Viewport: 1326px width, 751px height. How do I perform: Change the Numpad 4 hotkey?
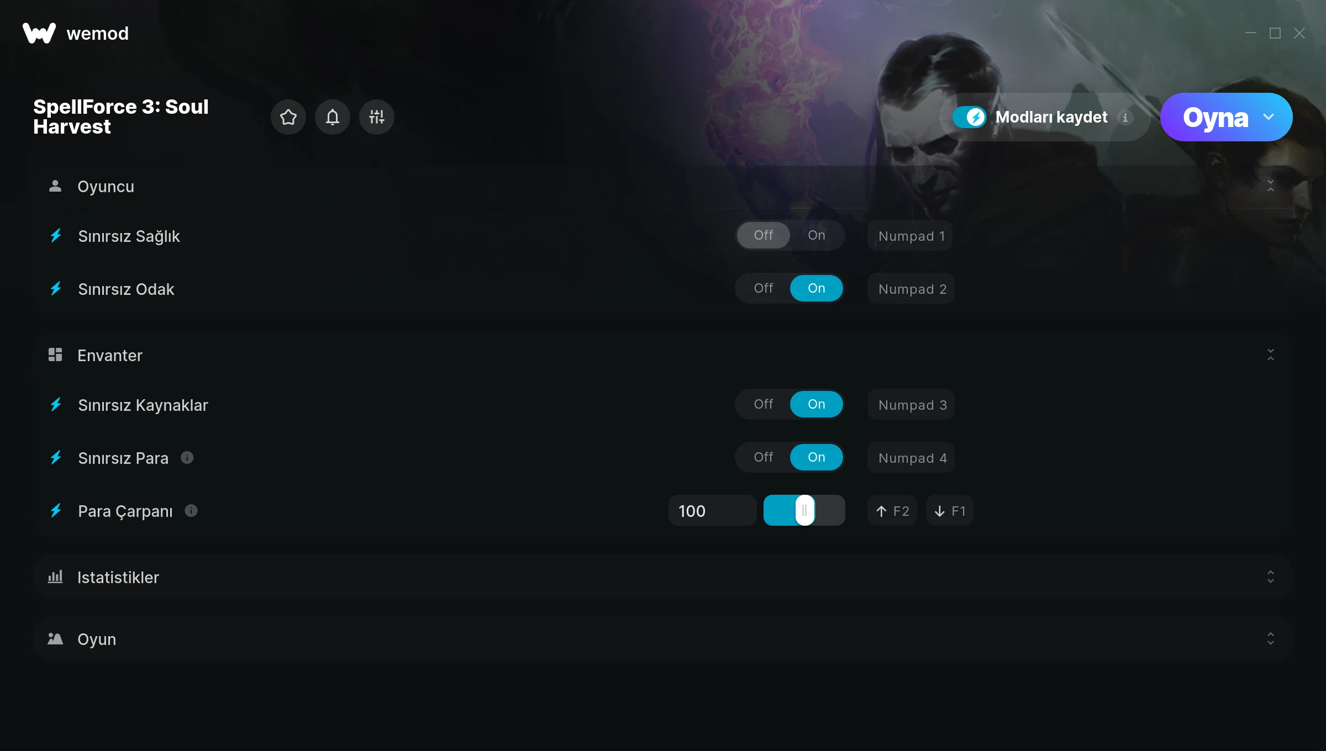[911, 458]
